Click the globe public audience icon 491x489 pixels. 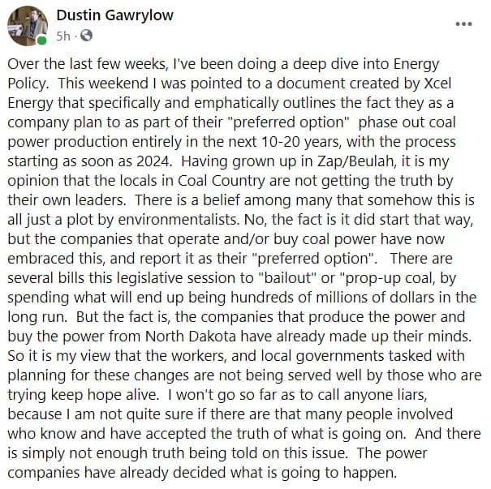click(x=86, y=36)
